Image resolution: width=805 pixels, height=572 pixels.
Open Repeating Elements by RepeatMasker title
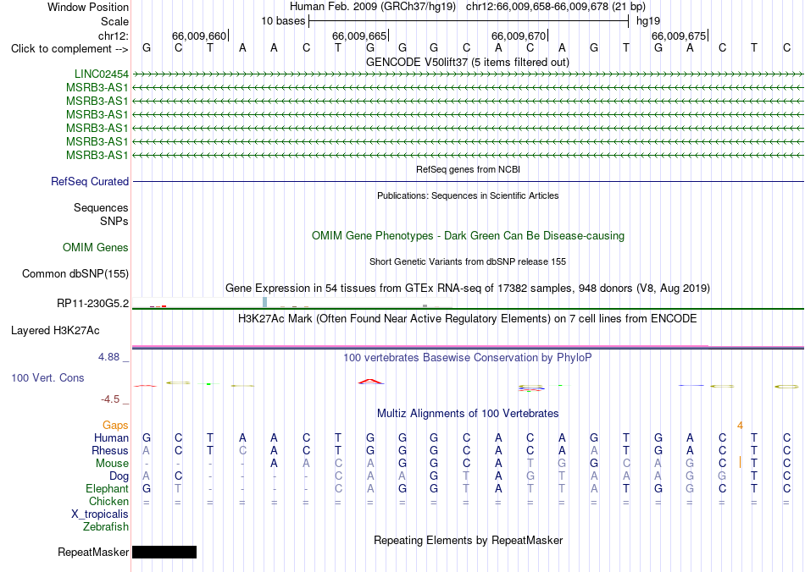[x=469, y=540]
